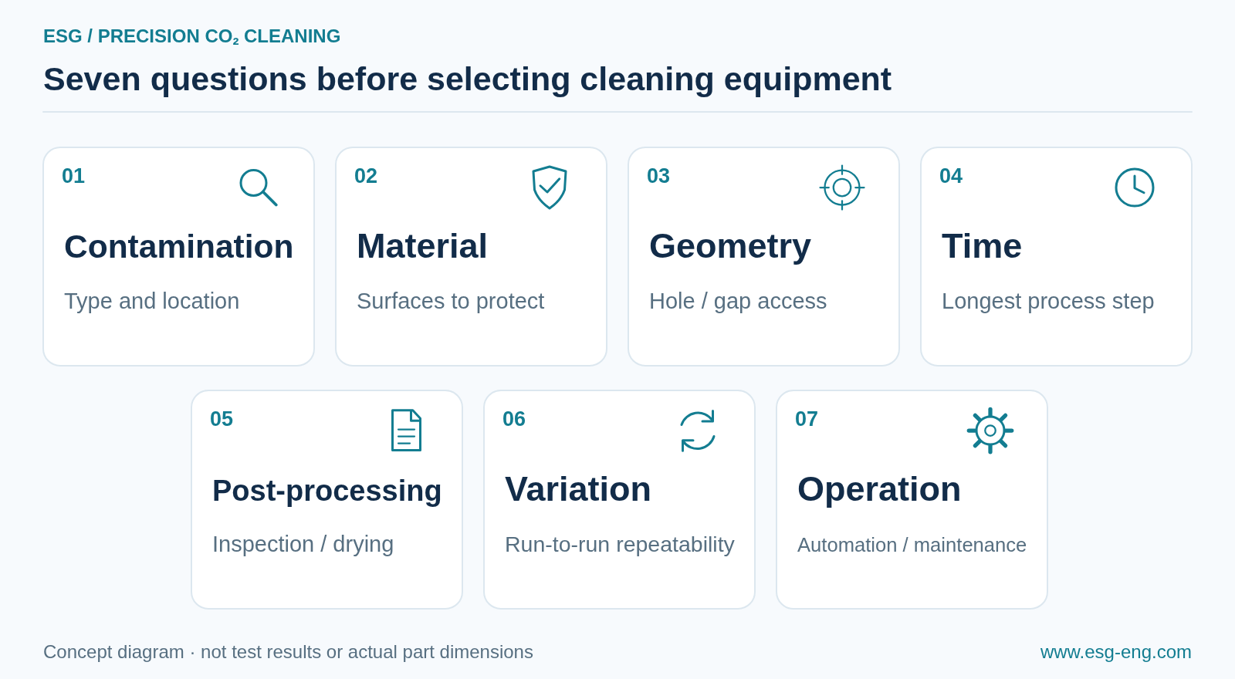
Task: Click the shield checkmark icon on Material card
Action: tap(550, 187)
